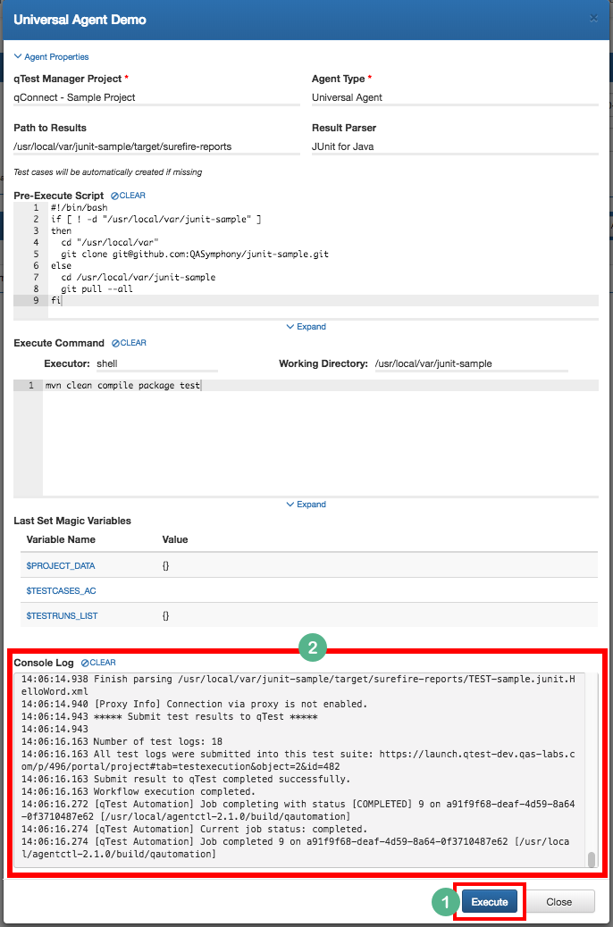Close the dialog with the X icon
The width and height of the screenshot is (613, 927).
(x=593, y=19)
